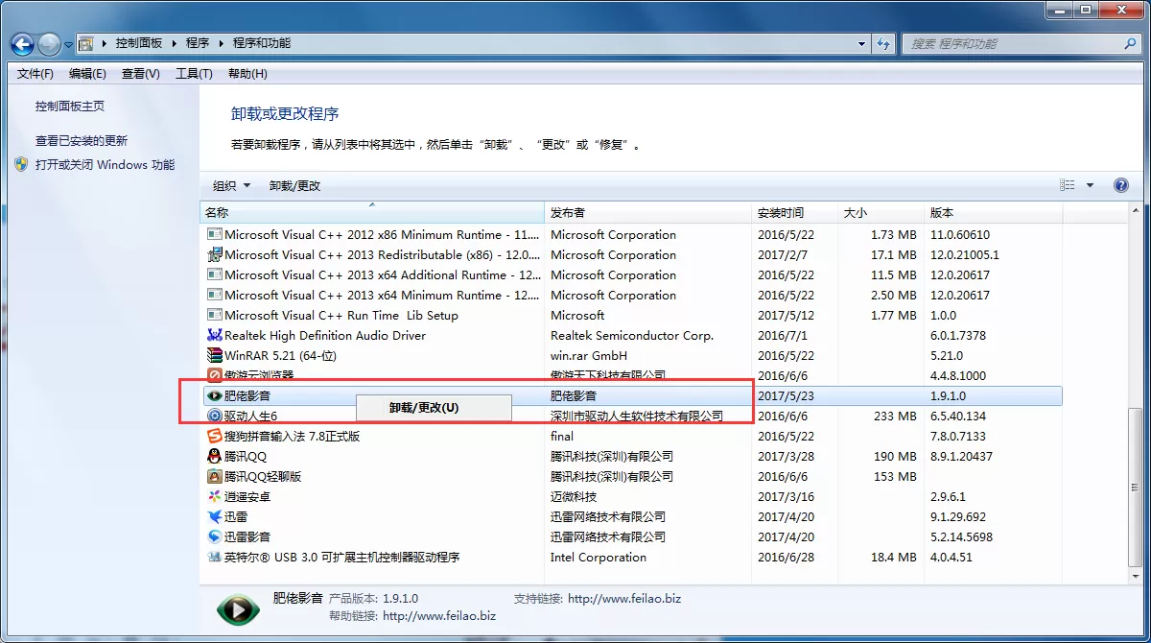Select Microsoft Visual C++ 2013 x64 Minimum Runtime row
The width and height of the screenshot is (1151, 643).
coord(631,296)
